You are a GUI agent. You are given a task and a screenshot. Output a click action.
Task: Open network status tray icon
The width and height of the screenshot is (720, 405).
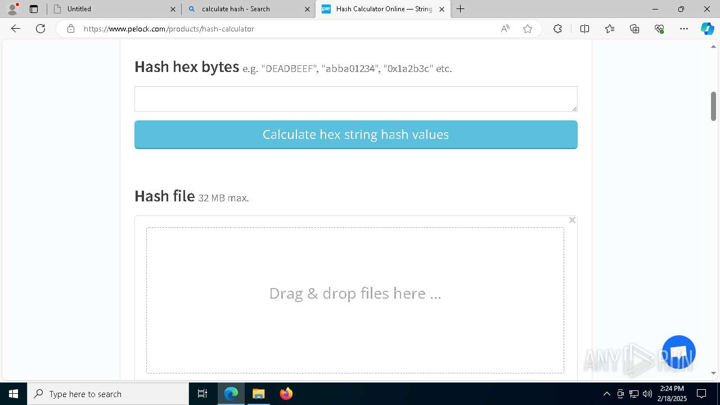click(x=634, y=394)
